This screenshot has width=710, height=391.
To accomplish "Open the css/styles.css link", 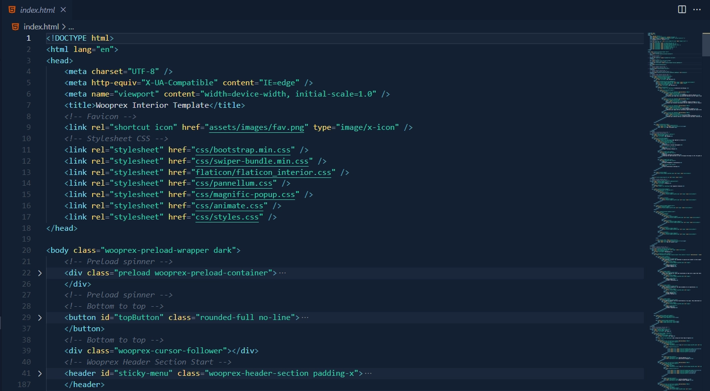I will point(227,217).
